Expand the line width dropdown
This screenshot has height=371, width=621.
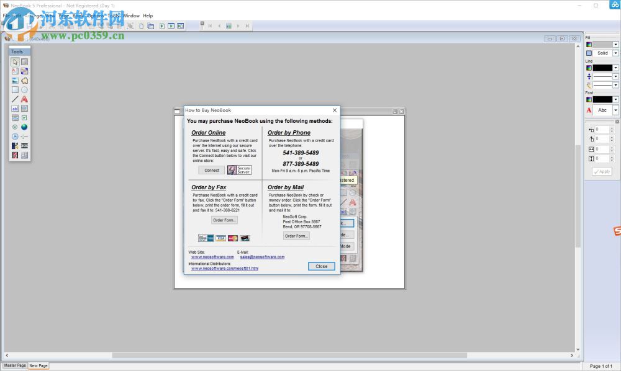(x=616, y=77)
